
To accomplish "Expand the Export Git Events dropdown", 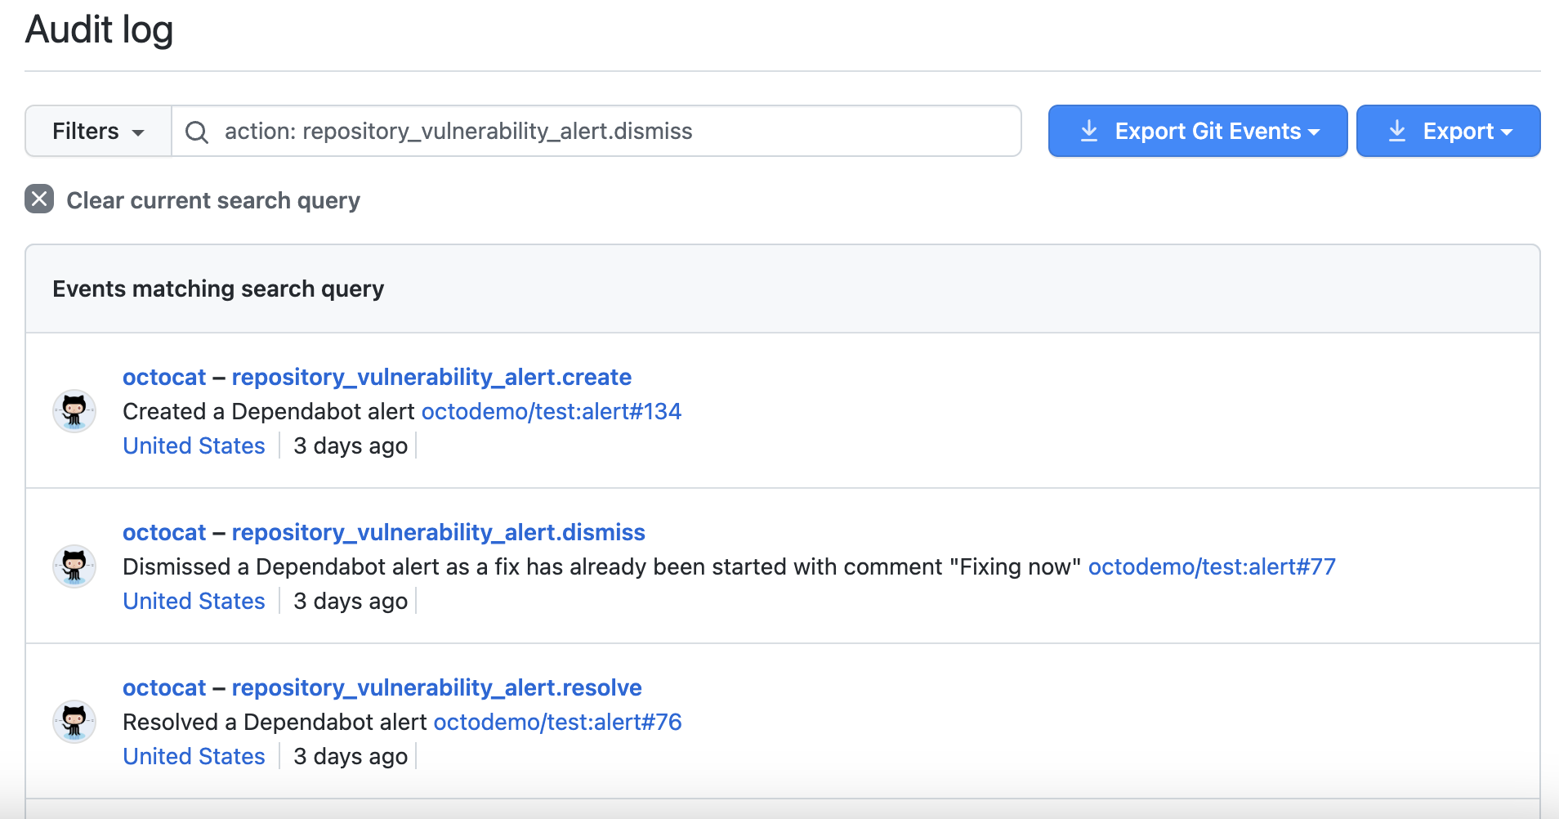I will tap(1314, 131).
